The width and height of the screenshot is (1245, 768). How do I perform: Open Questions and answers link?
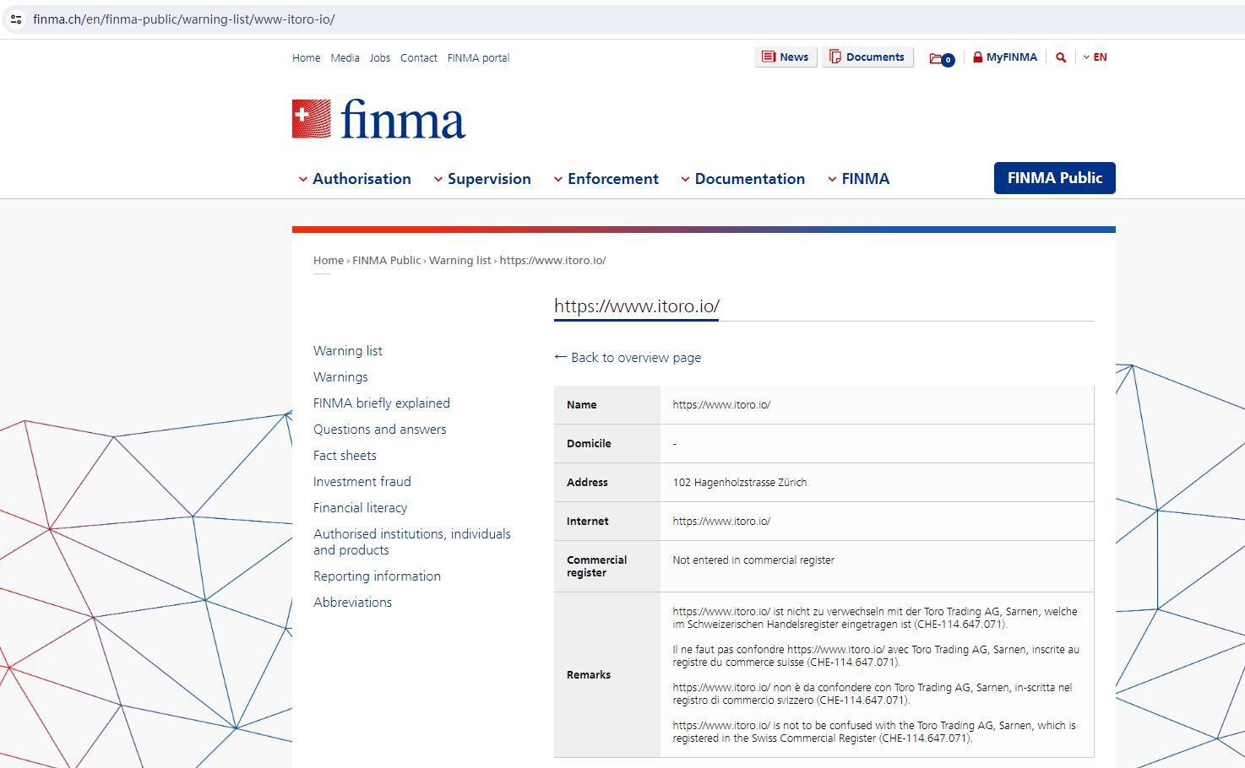pos(379,429)
